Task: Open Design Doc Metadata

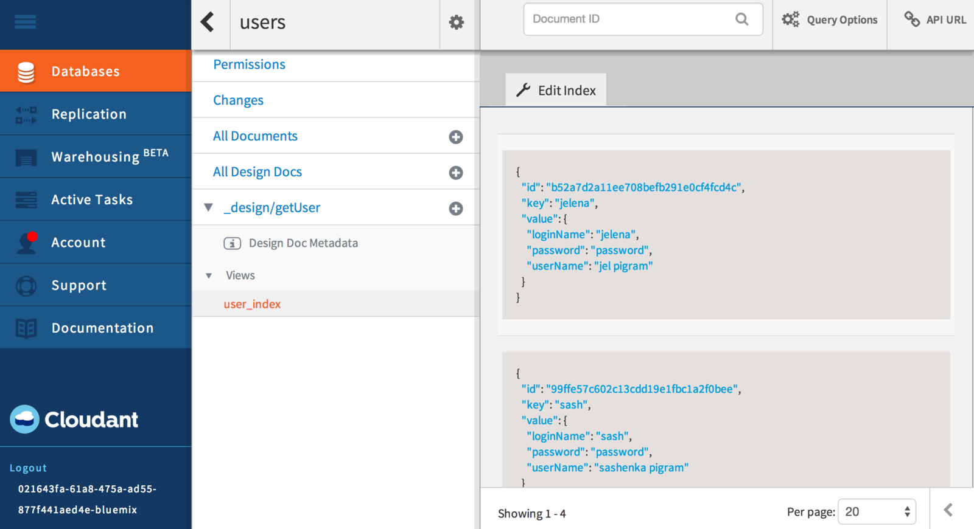Action: click(303, 243)
